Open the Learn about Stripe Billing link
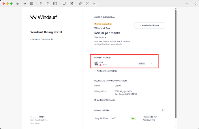 [39, 120]
